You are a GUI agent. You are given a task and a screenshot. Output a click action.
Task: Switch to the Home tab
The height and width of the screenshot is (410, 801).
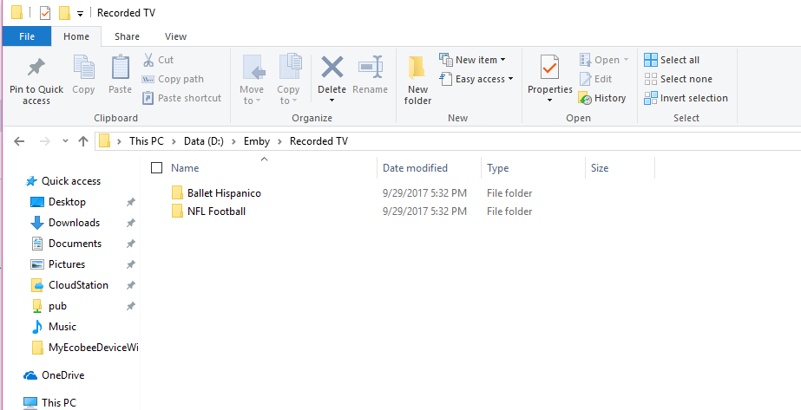(x=76, y=36)
